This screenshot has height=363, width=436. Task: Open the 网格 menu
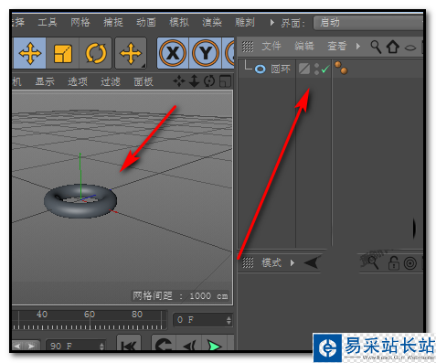coord(80,22)
